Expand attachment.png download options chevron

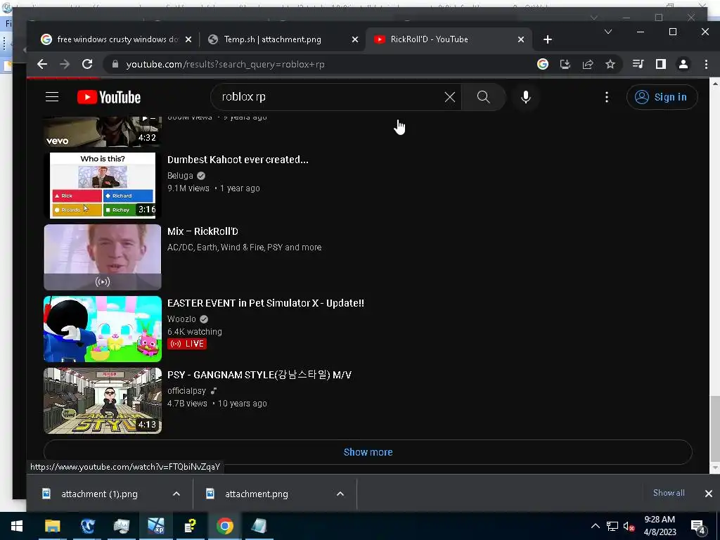click(340, 494)
